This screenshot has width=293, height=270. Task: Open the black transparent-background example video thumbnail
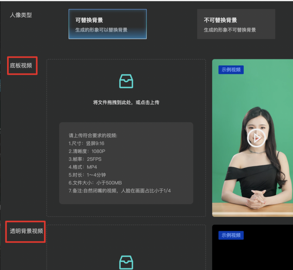[253, 247]
